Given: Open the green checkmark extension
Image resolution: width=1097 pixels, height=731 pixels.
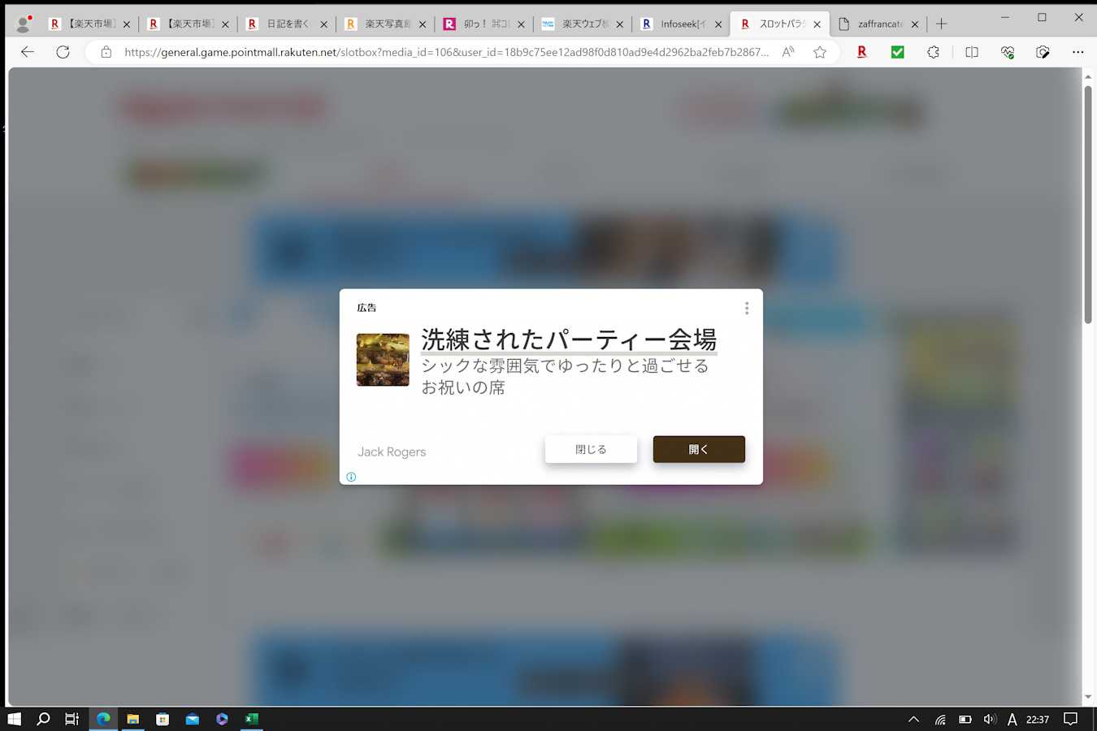Looking at the screenshot, I should [897, 52].
